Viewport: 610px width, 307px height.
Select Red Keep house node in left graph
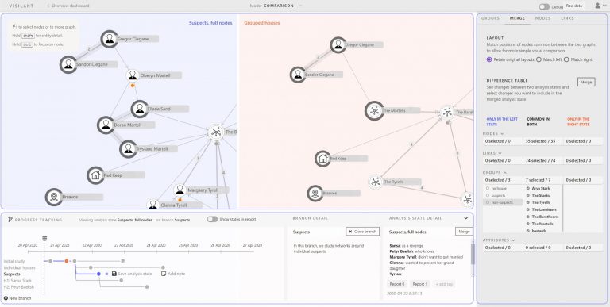(x=95, y=175)
